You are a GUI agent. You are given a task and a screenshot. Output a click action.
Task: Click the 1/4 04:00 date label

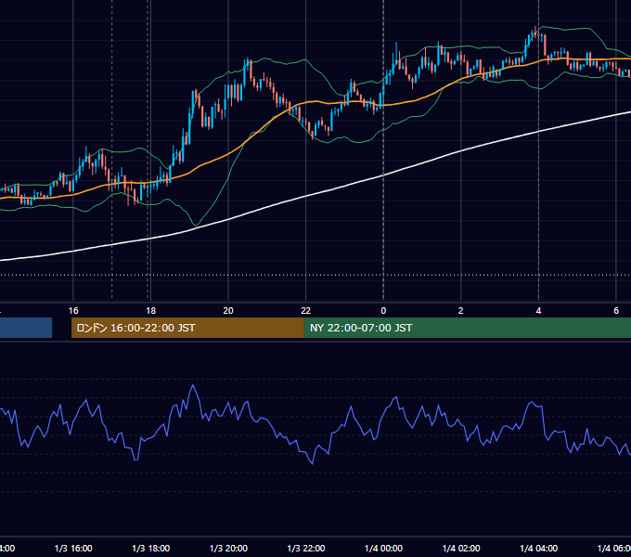pyautogui.click(x=539, y=549)
